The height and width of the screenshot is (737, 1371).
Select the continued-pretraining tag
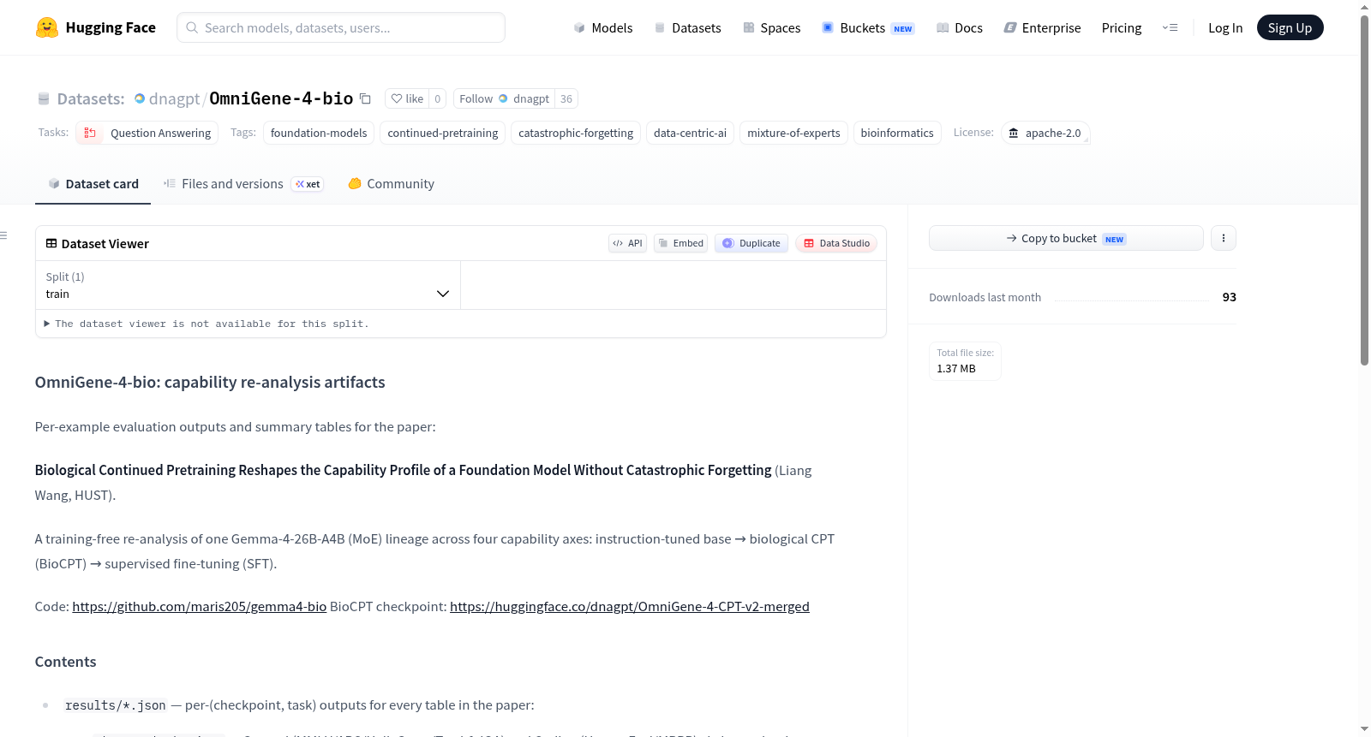[443, 133]
